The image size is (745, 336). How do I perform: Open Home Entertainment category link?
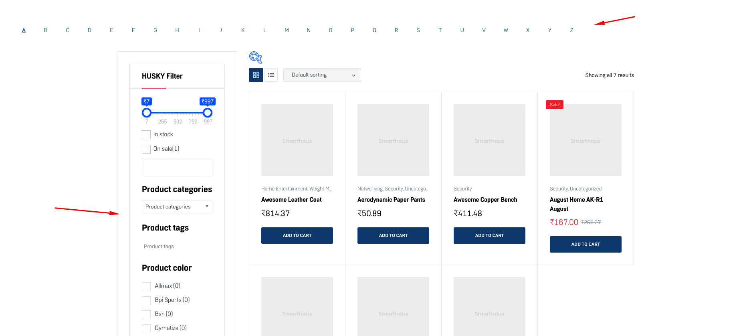pyautogui.click(x=284, y=189)
